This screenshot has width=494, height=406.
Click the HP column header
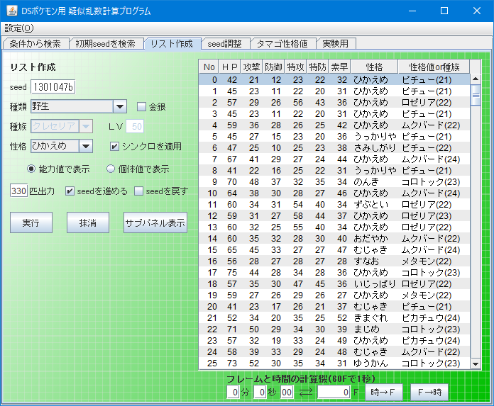coord(229,67)
